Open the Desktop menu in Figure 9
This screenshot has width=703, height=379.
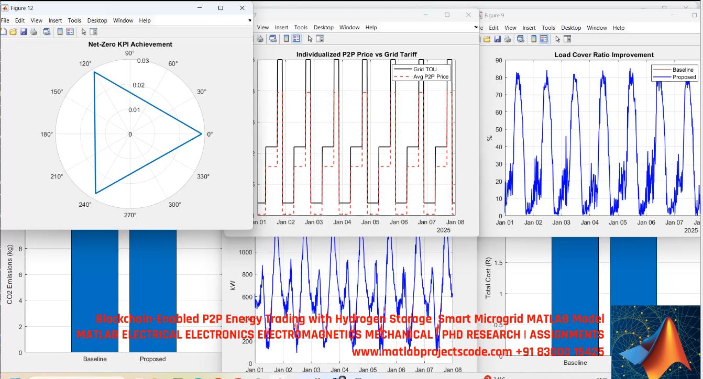pos(571,28)
